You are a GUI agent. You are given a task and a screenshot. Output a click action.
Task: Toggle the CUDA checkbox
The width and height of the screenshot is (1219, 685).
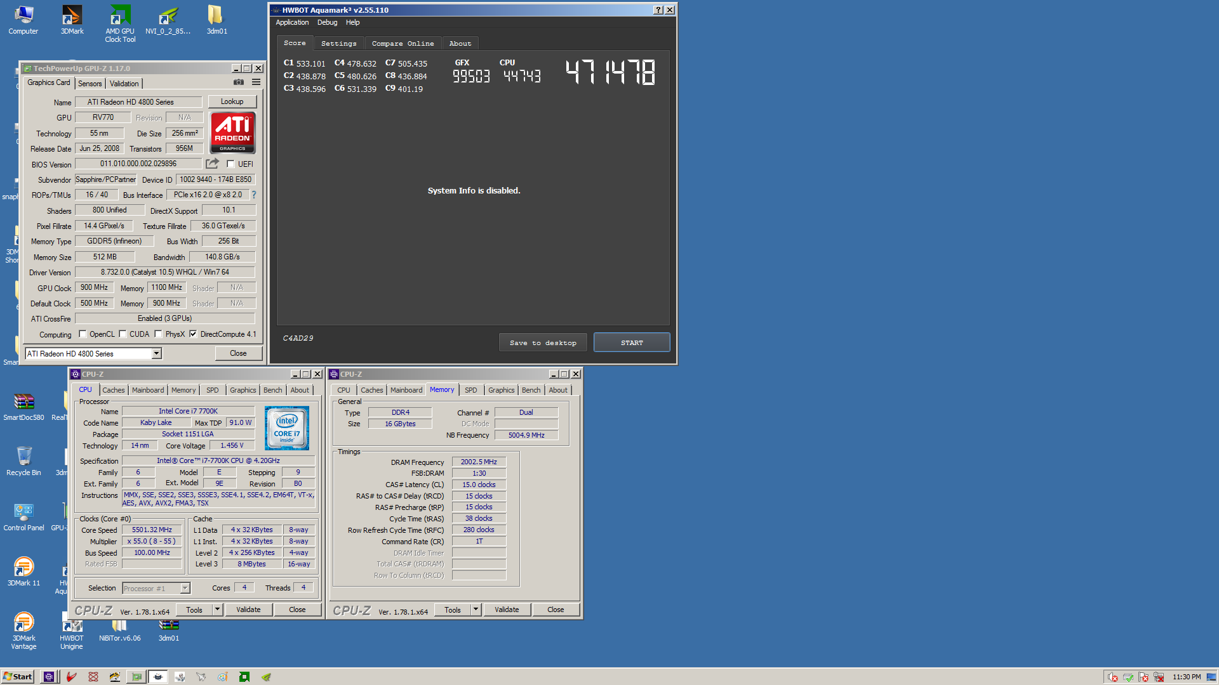click(123, 334)
